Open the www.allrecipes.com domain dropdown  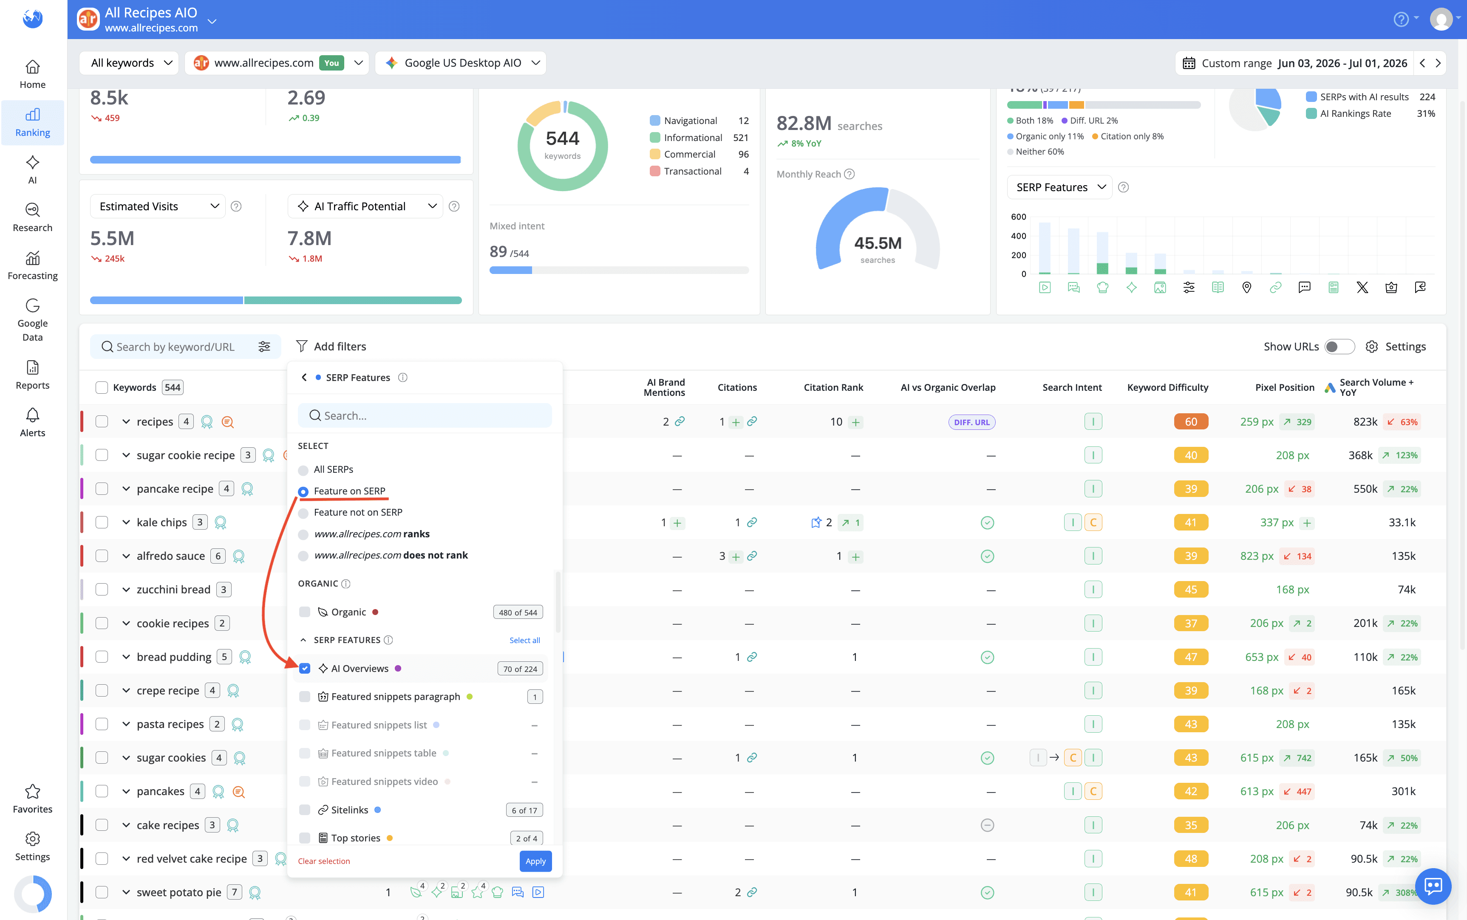(x=277, y=63)
